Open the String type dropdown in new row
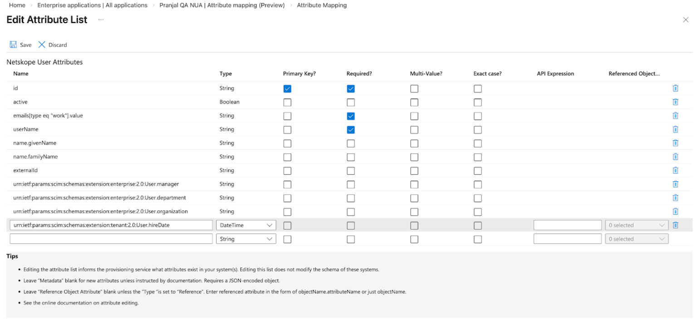This screenshot has height=333, width=697. point(246,239)
